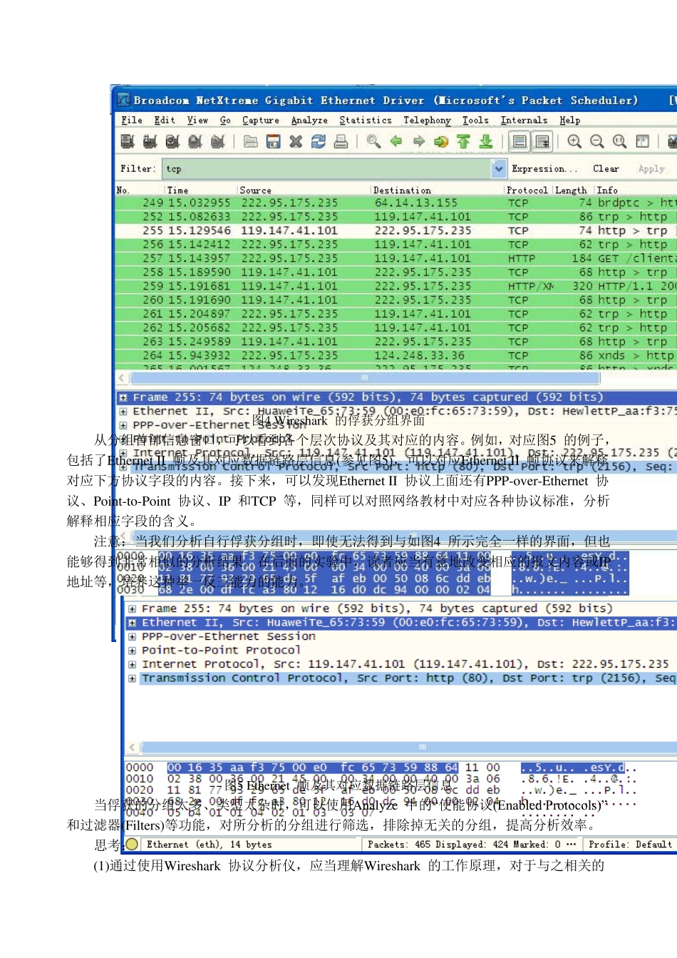Open capture options toolbar icon
Viewport: 677px width, 958px height.
pyautogui.click(x=150, y=141)
